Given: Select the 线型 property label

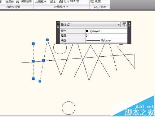Looking at the screenshot, I should pyautogui.click(x=63, y=40).
